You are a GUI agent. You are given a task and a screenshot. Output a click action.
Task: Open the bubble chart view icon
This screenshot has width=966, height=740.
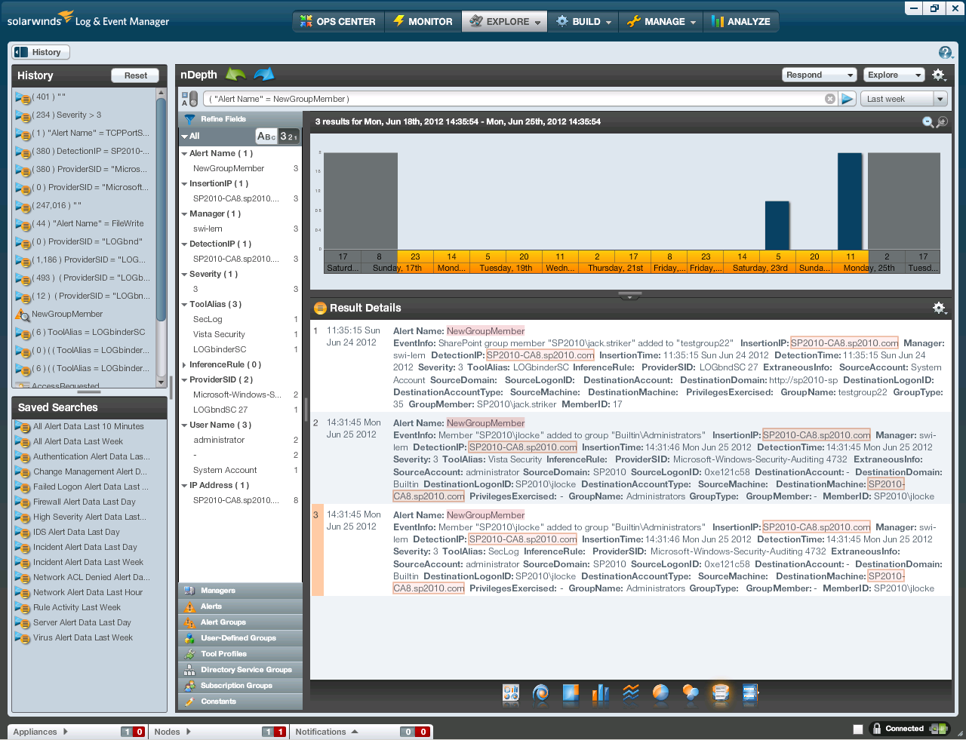691,693
